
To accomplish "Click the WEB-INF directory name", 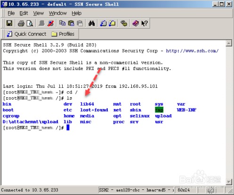I will pos(186,110).
